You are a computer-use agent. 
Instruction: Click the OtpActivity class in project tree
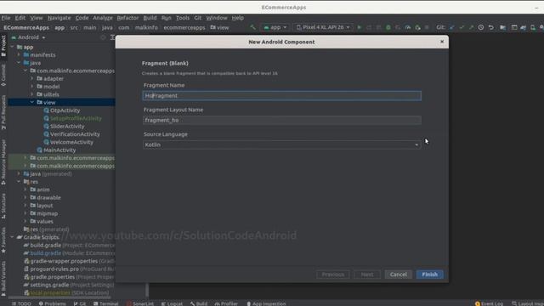click(x=65, y=110)
